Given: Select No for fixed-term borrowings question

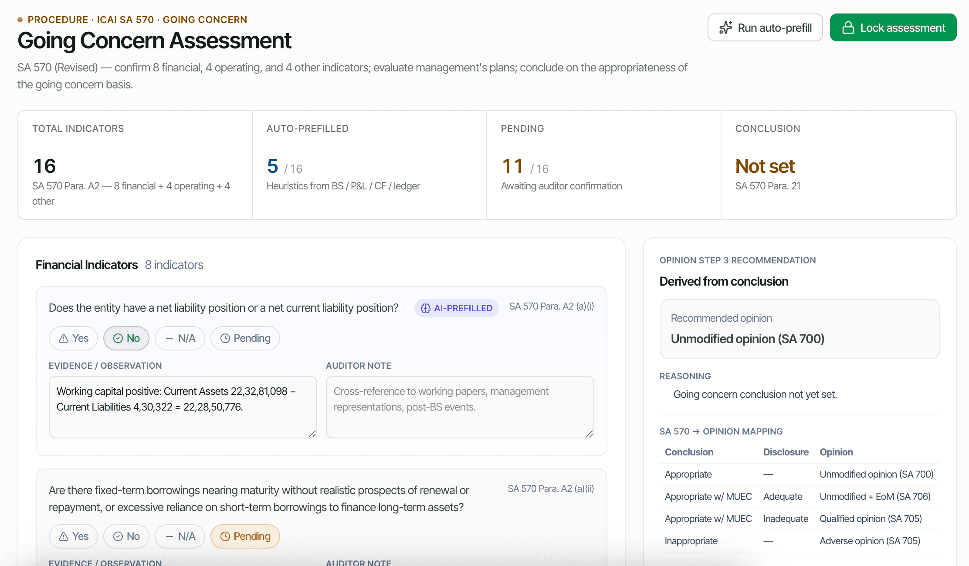Looking at the screenshot, I should 126,536.
